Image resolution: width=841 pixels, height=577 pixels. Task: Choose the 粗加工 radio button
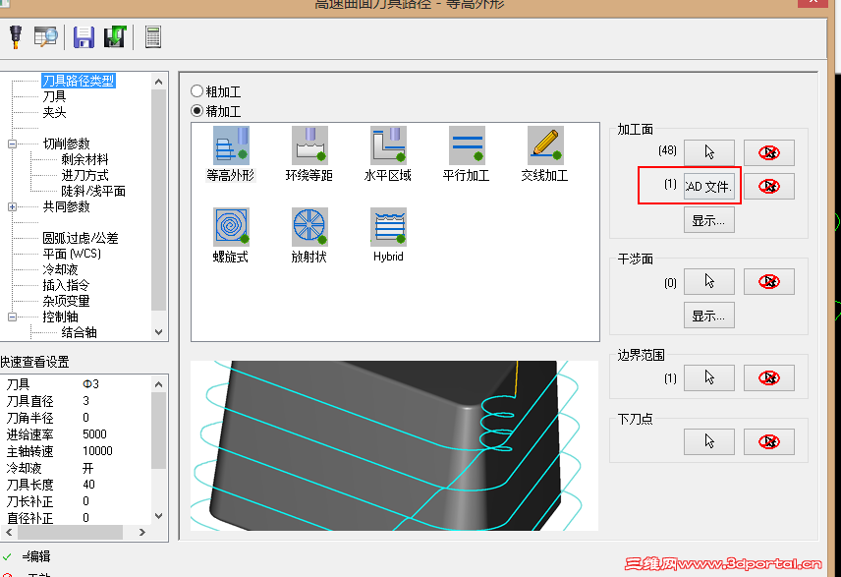point(197,91)
